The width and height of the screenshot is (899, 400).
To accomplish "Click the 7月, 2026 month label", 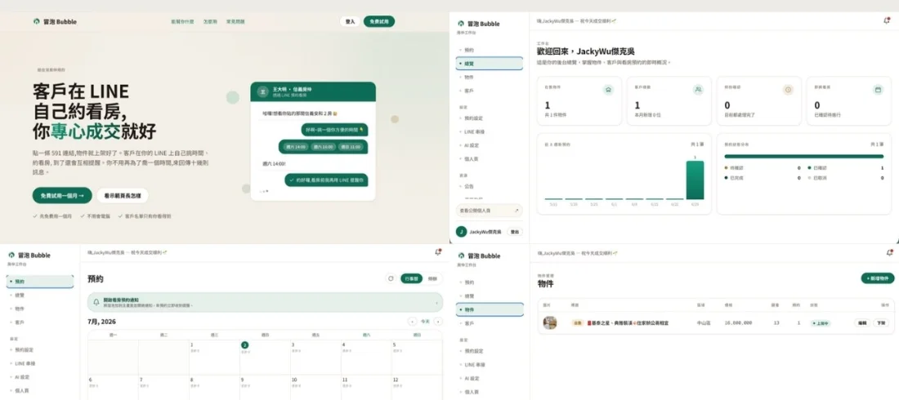I will point(101,322).
